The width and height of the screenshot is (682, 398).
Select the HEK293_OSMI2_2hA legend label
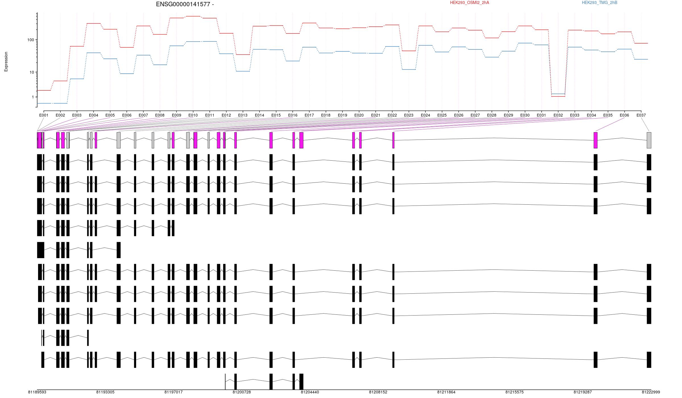click(x=469, y=3)
